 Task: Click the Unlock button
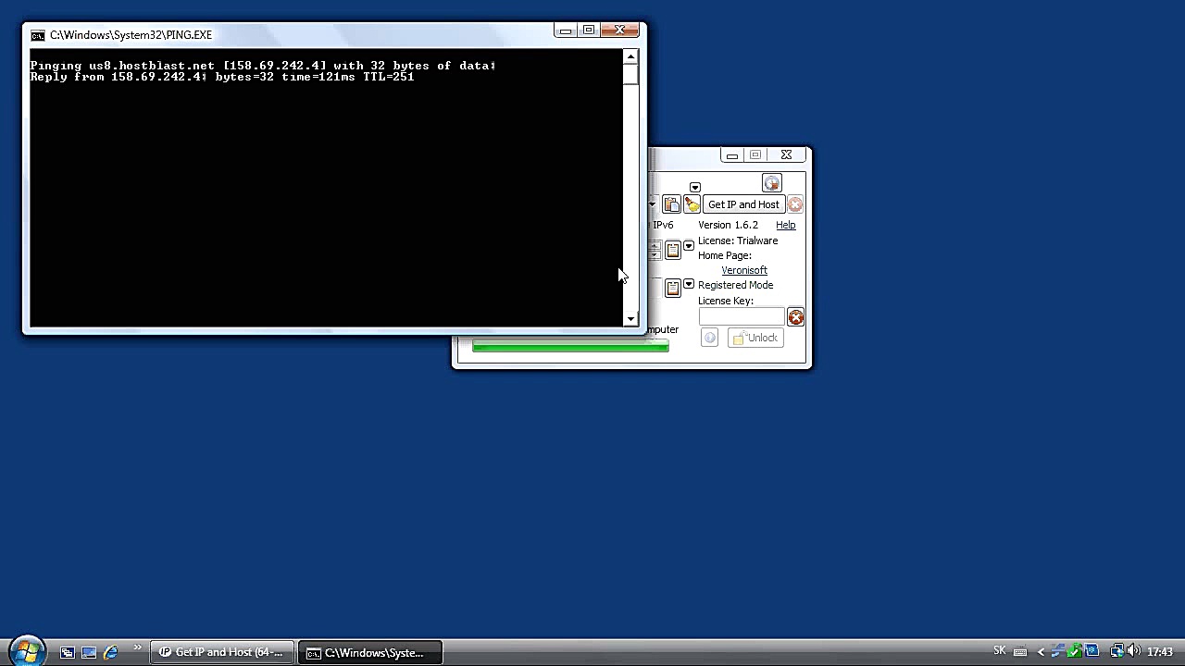click(x=755, y=338)
